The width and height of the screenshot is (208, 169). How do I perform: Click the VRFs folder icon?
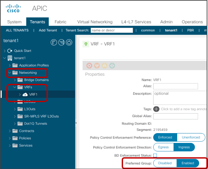click(x=20, y=87)
